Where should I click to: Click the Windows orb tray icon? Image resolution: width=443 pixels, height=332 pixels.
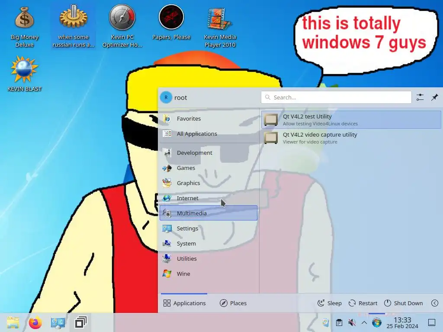pos(377,322)
